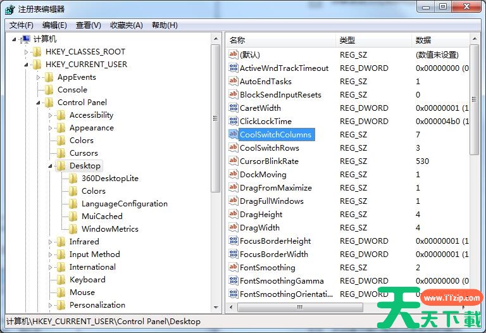Click the DWORD icon beside CaretWidth

[234, 108]
